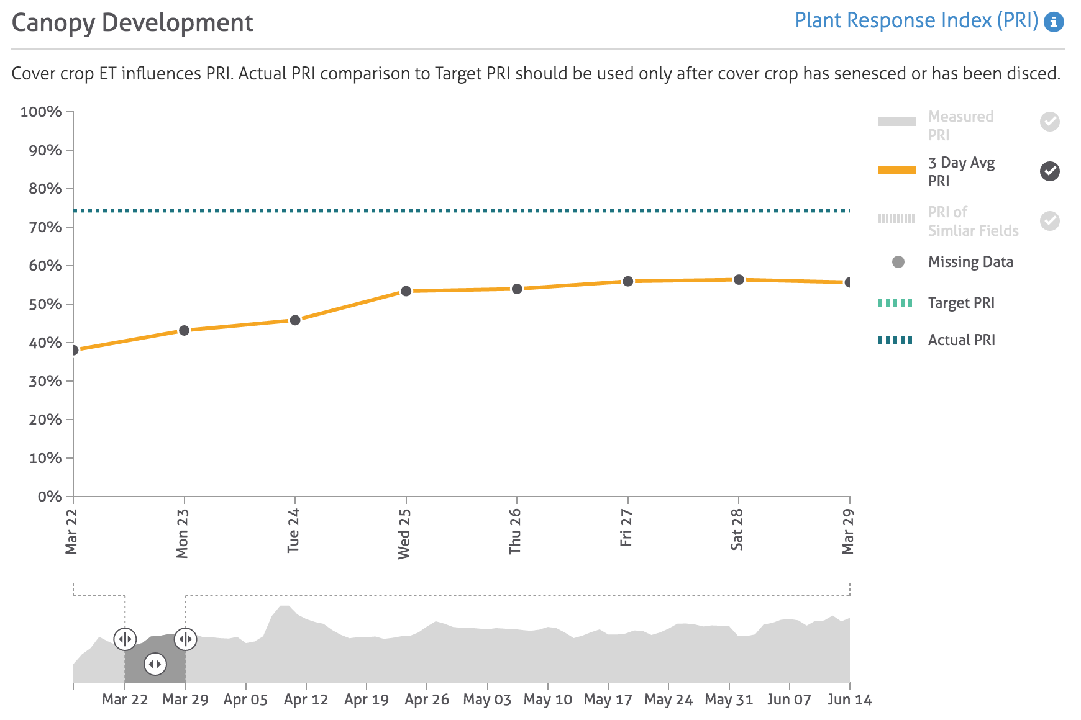Click the Fri 27 data point
The height and width of the screenshot is (720, 1081).
(628, 281)
